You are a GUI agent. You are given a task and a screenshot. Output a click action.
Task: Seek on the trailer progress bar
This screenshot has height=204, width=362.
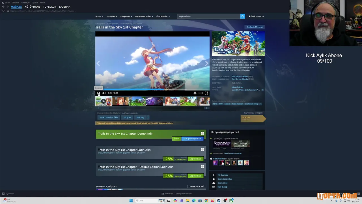click(x=152, y=90)
